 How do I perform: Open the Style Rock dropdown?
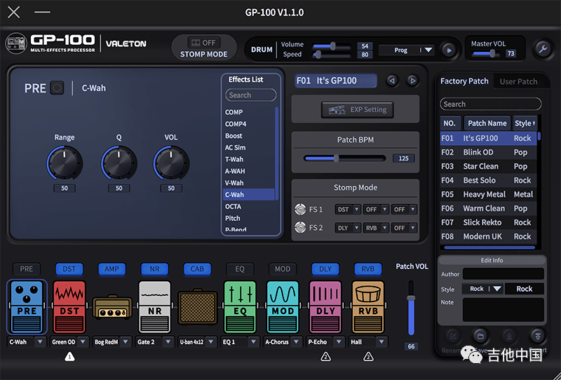click(482, 289)
